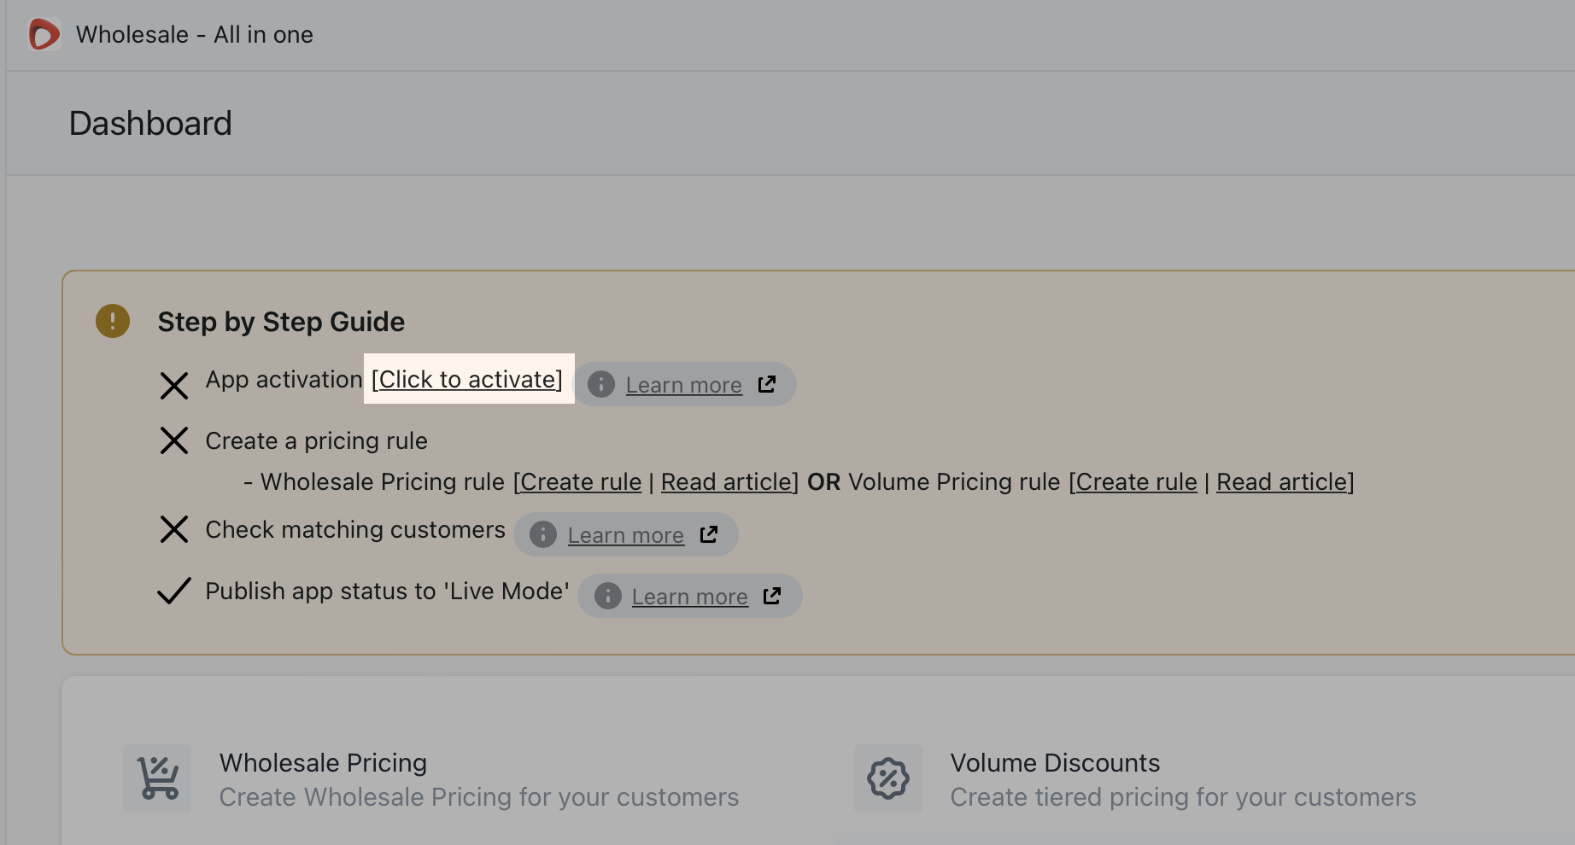Click checkmark beside Publish app status step
Screen dimensions: 1575x845
pyautogui.click(x=174, y=591)
